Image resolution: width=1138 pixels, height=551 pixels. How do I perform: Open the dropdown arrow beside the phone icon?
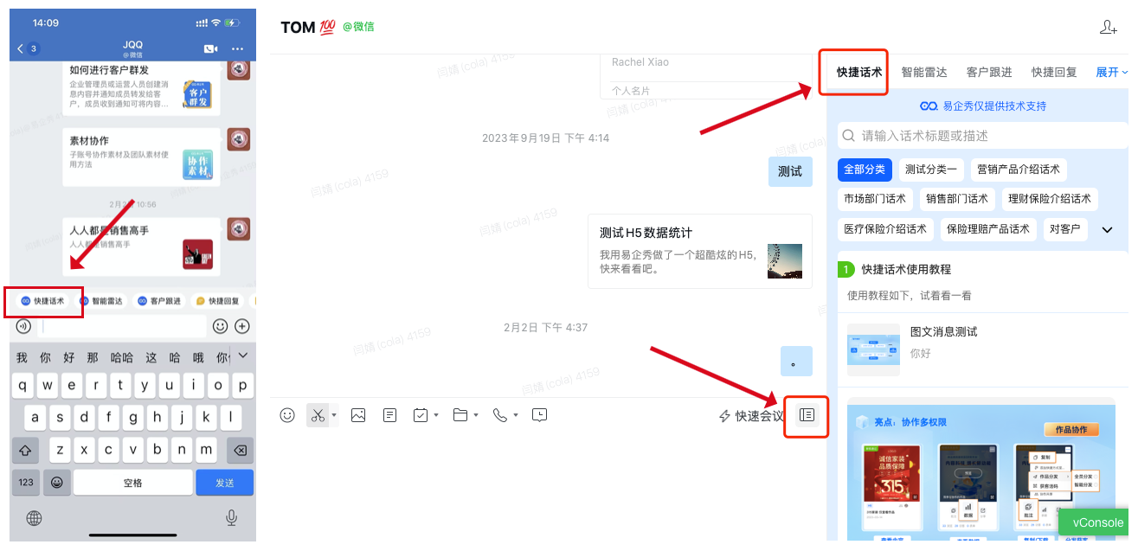pyautogui.click(x=516, y=415)
